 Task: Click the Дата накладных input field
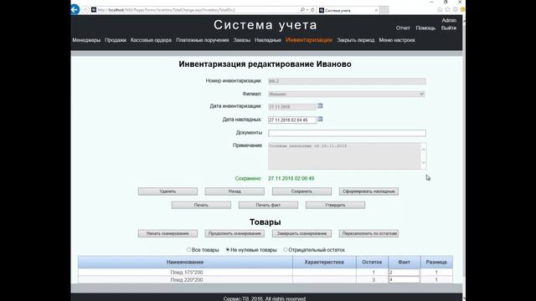[292, 120]
